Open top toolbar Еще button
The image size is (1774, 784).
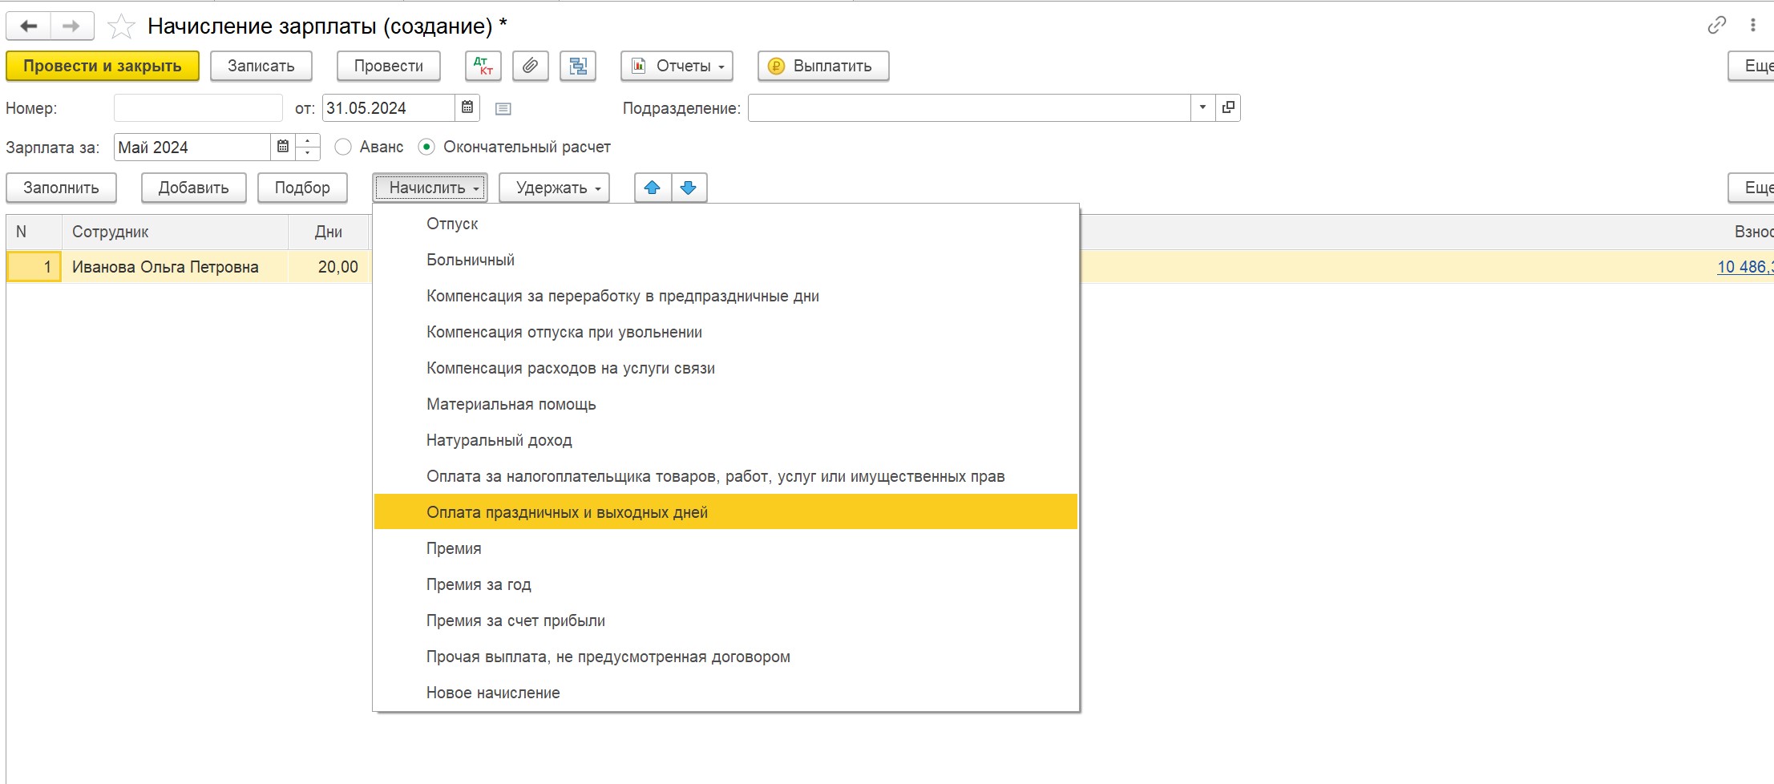click(x=1752, y=66)
